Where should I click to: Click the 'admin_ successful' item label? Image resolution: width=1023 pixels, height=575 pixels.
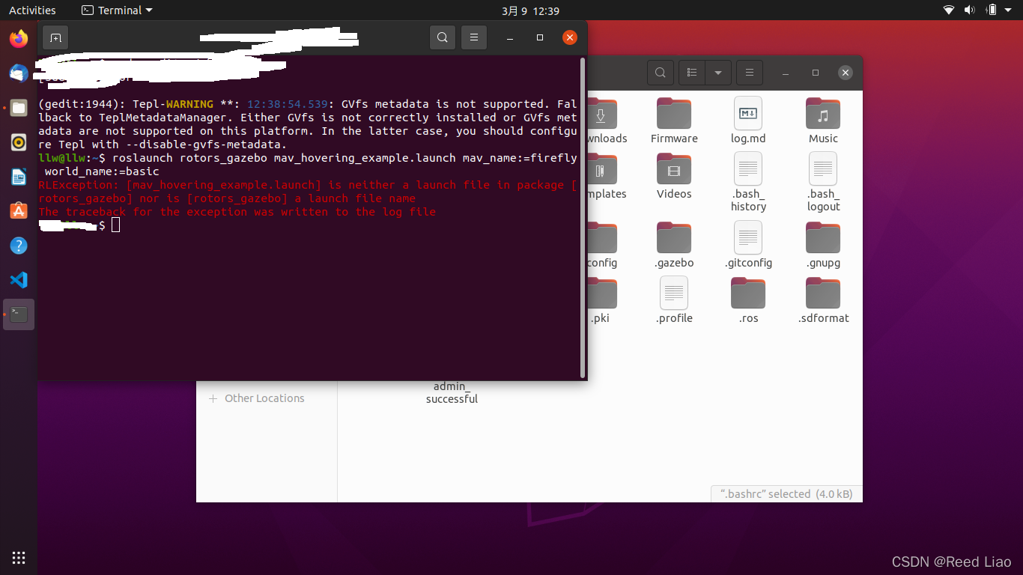coord(452,393)
